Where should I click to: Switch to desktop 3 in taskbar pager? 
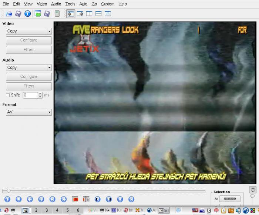(47, 210)
